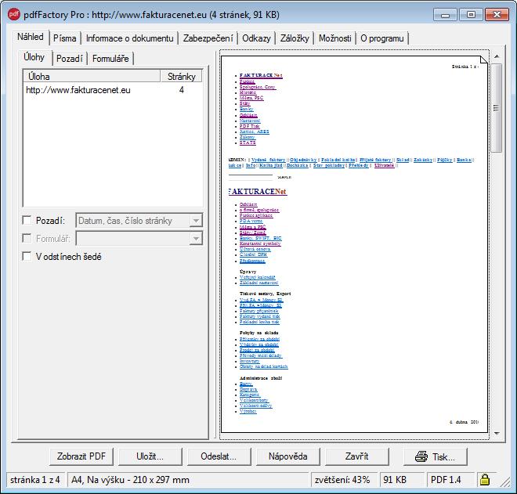Click the security padlock icon in status bar
517x494 pixels.
[x=484, y=479]
